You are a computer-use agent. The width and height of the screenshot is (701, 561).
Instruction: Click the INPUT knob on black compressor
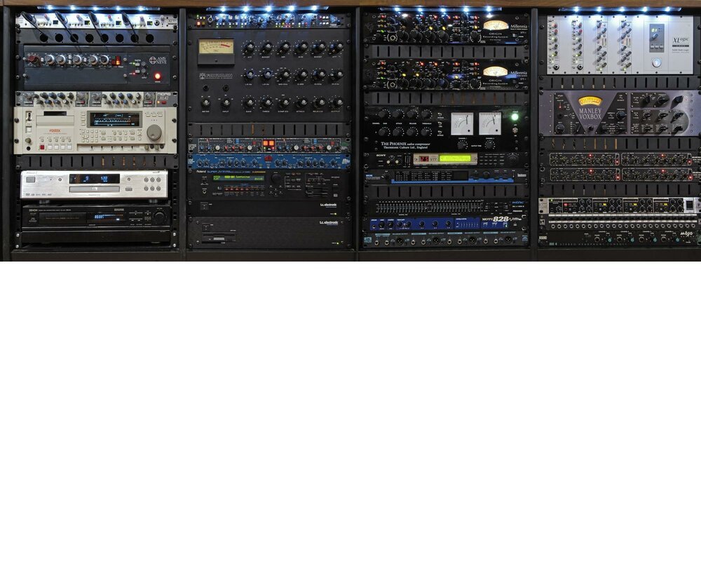click(226, 103)
